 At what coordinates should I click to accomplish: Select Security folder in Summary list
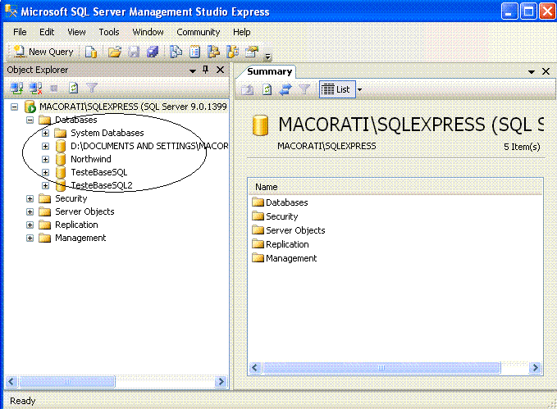click(x=281, y=216)
